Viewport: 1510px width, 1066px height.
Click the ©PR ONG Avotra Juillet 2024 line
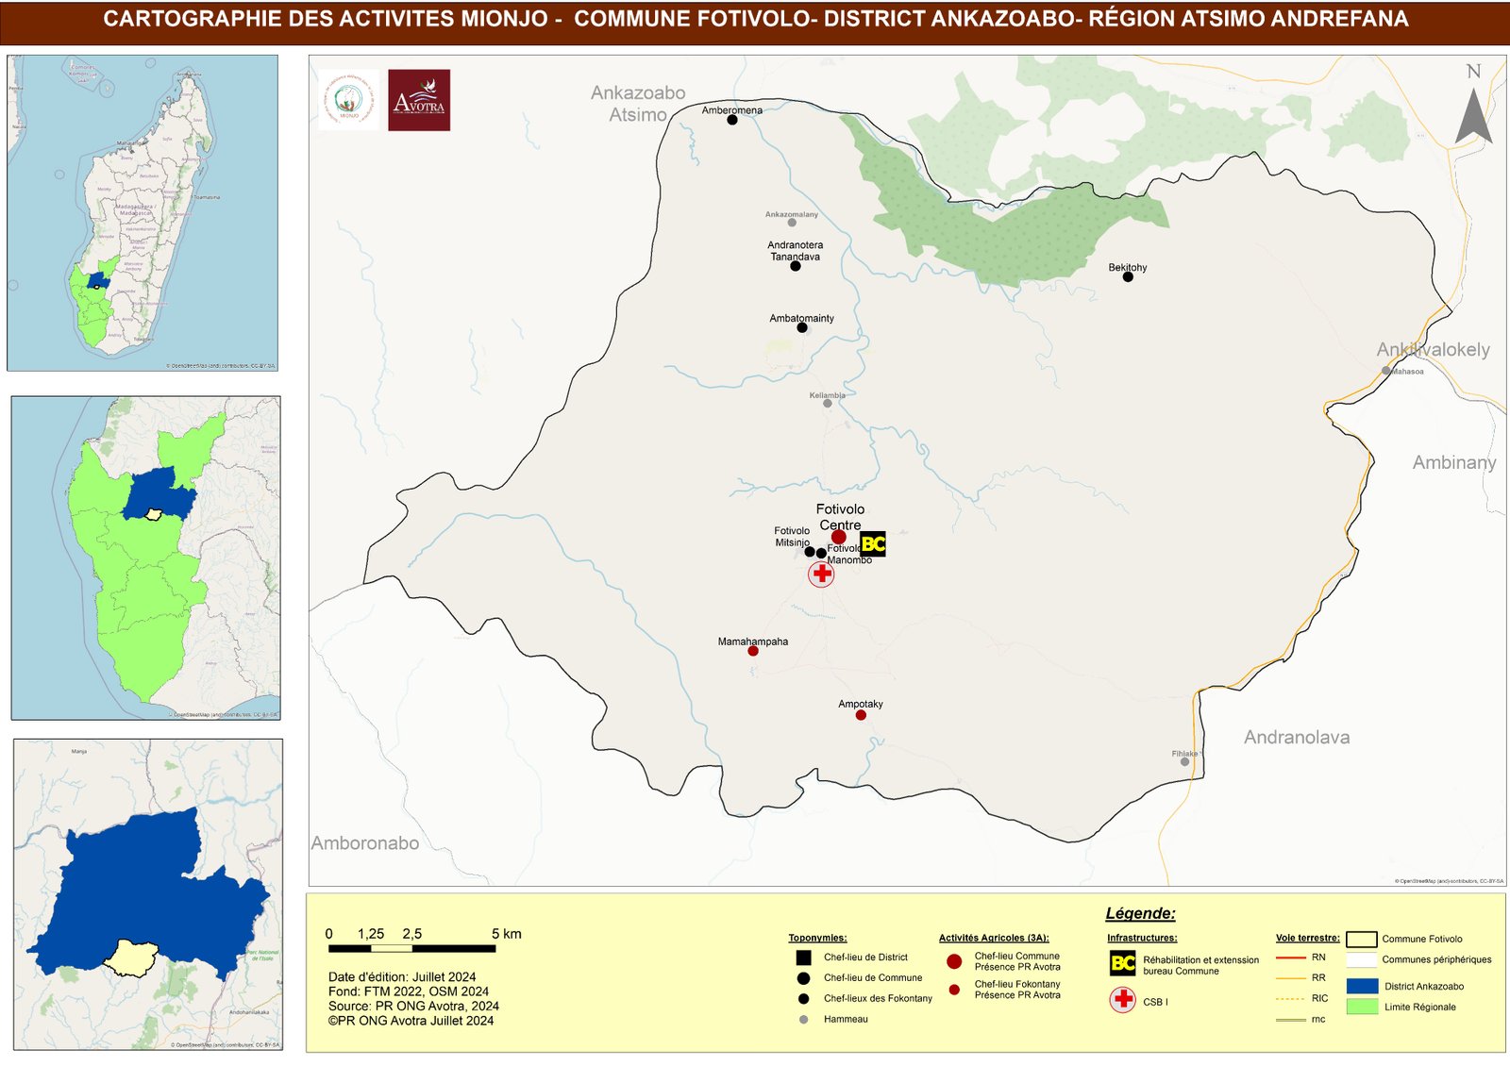(411, 1021)
